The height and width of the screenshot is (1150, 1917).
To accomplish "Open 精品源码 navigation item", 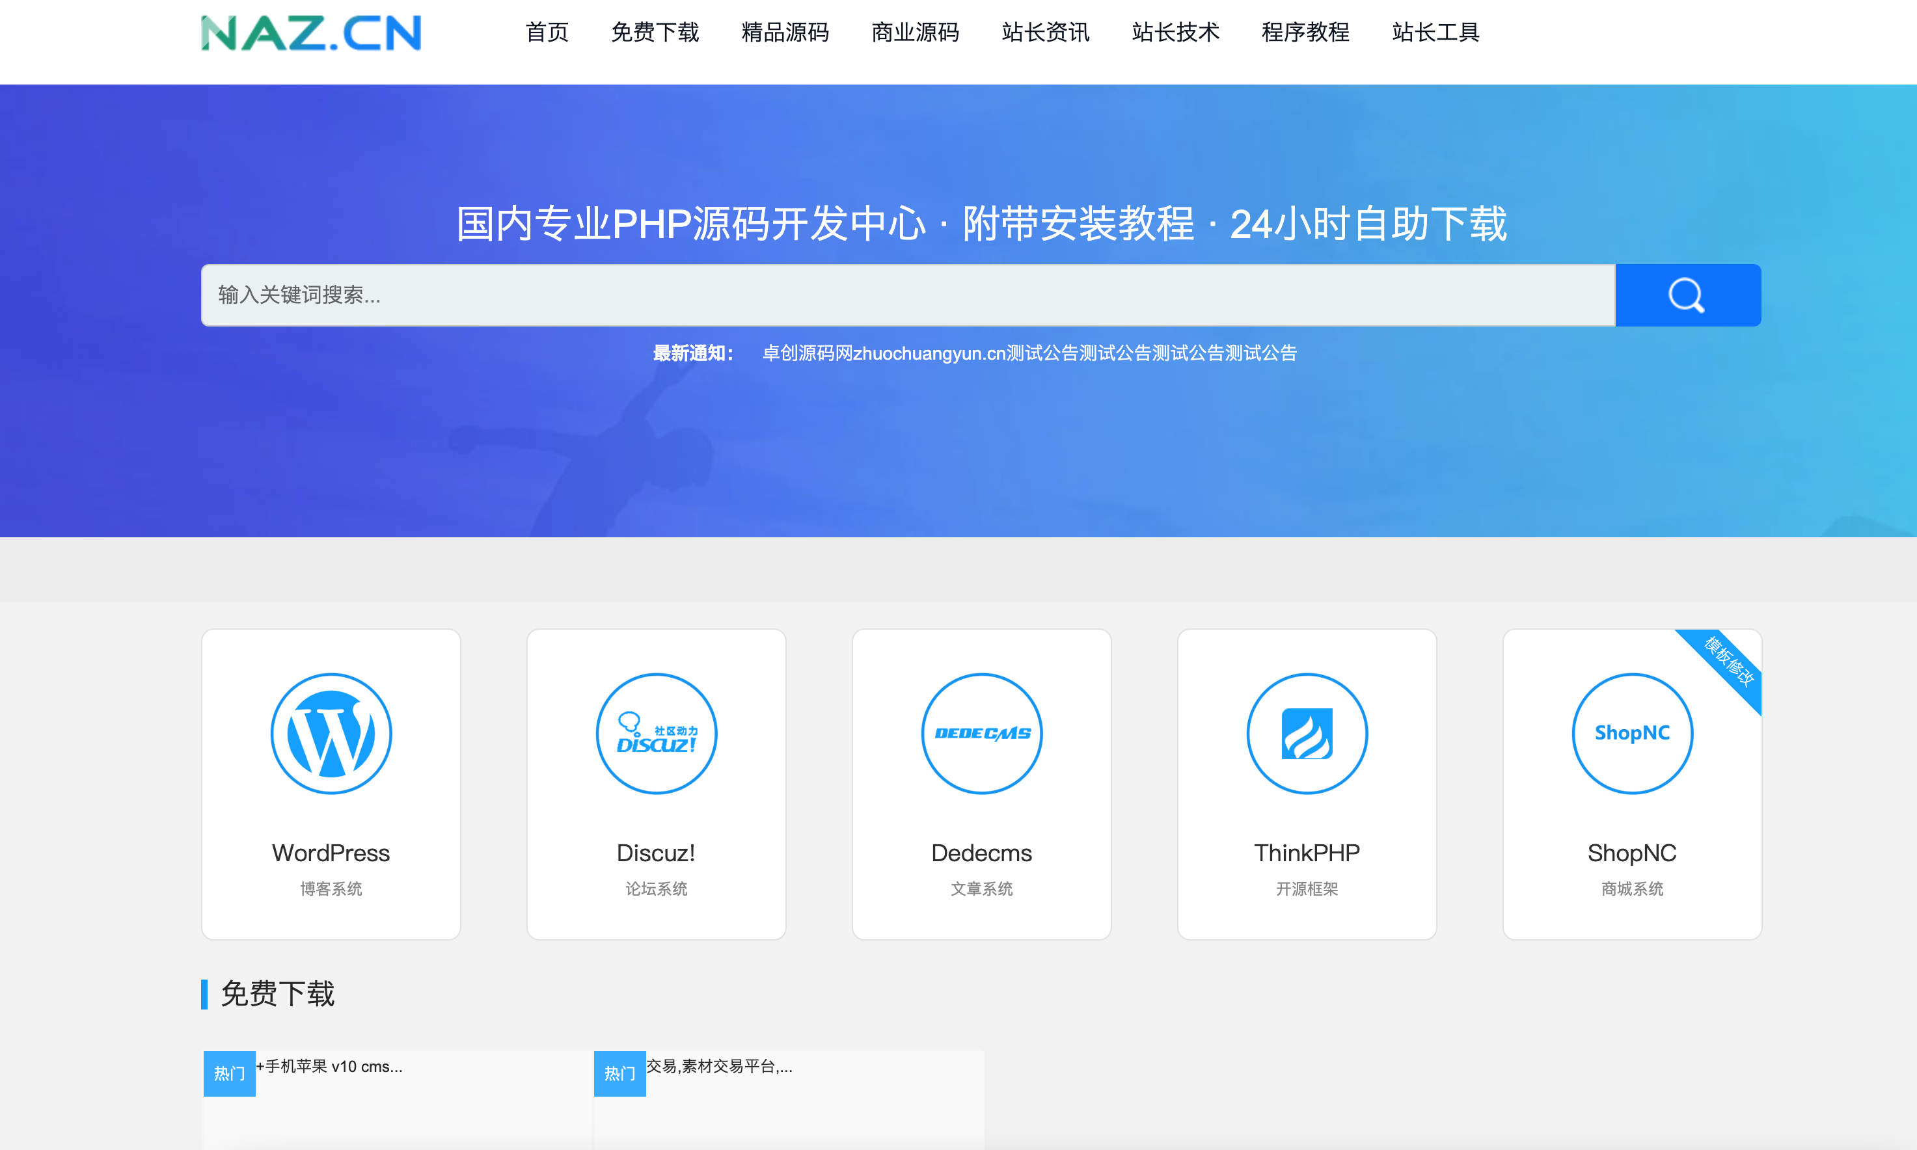I will pos(785,33).
